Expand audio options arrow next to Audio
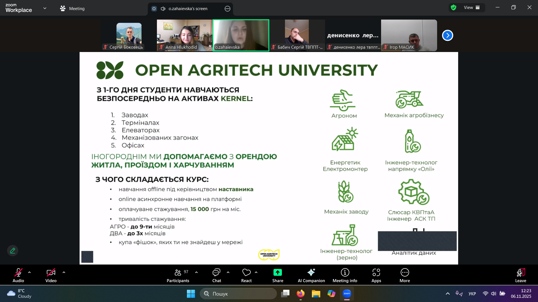This screenshot has height=302, width=538. [x=29, y=272]
